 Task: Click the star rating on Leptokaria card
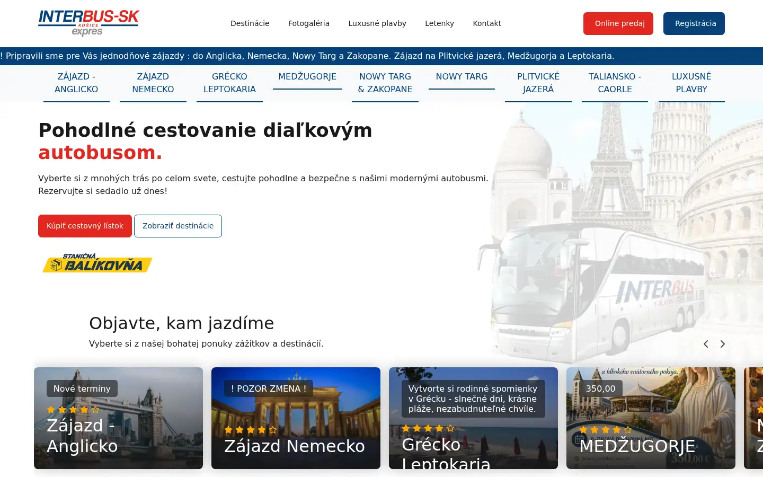point(428,428)
